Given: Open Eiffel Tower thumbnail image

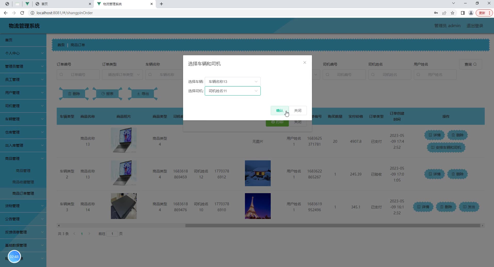Looking at the screenshot, I should tap(258, 206).
